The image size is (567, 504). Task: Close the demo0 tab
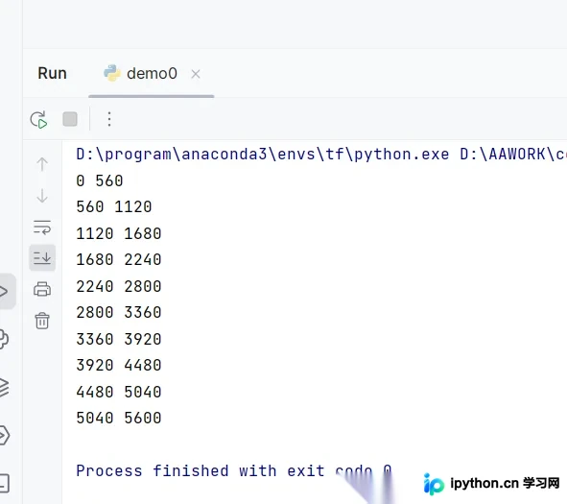coord(196,74)
